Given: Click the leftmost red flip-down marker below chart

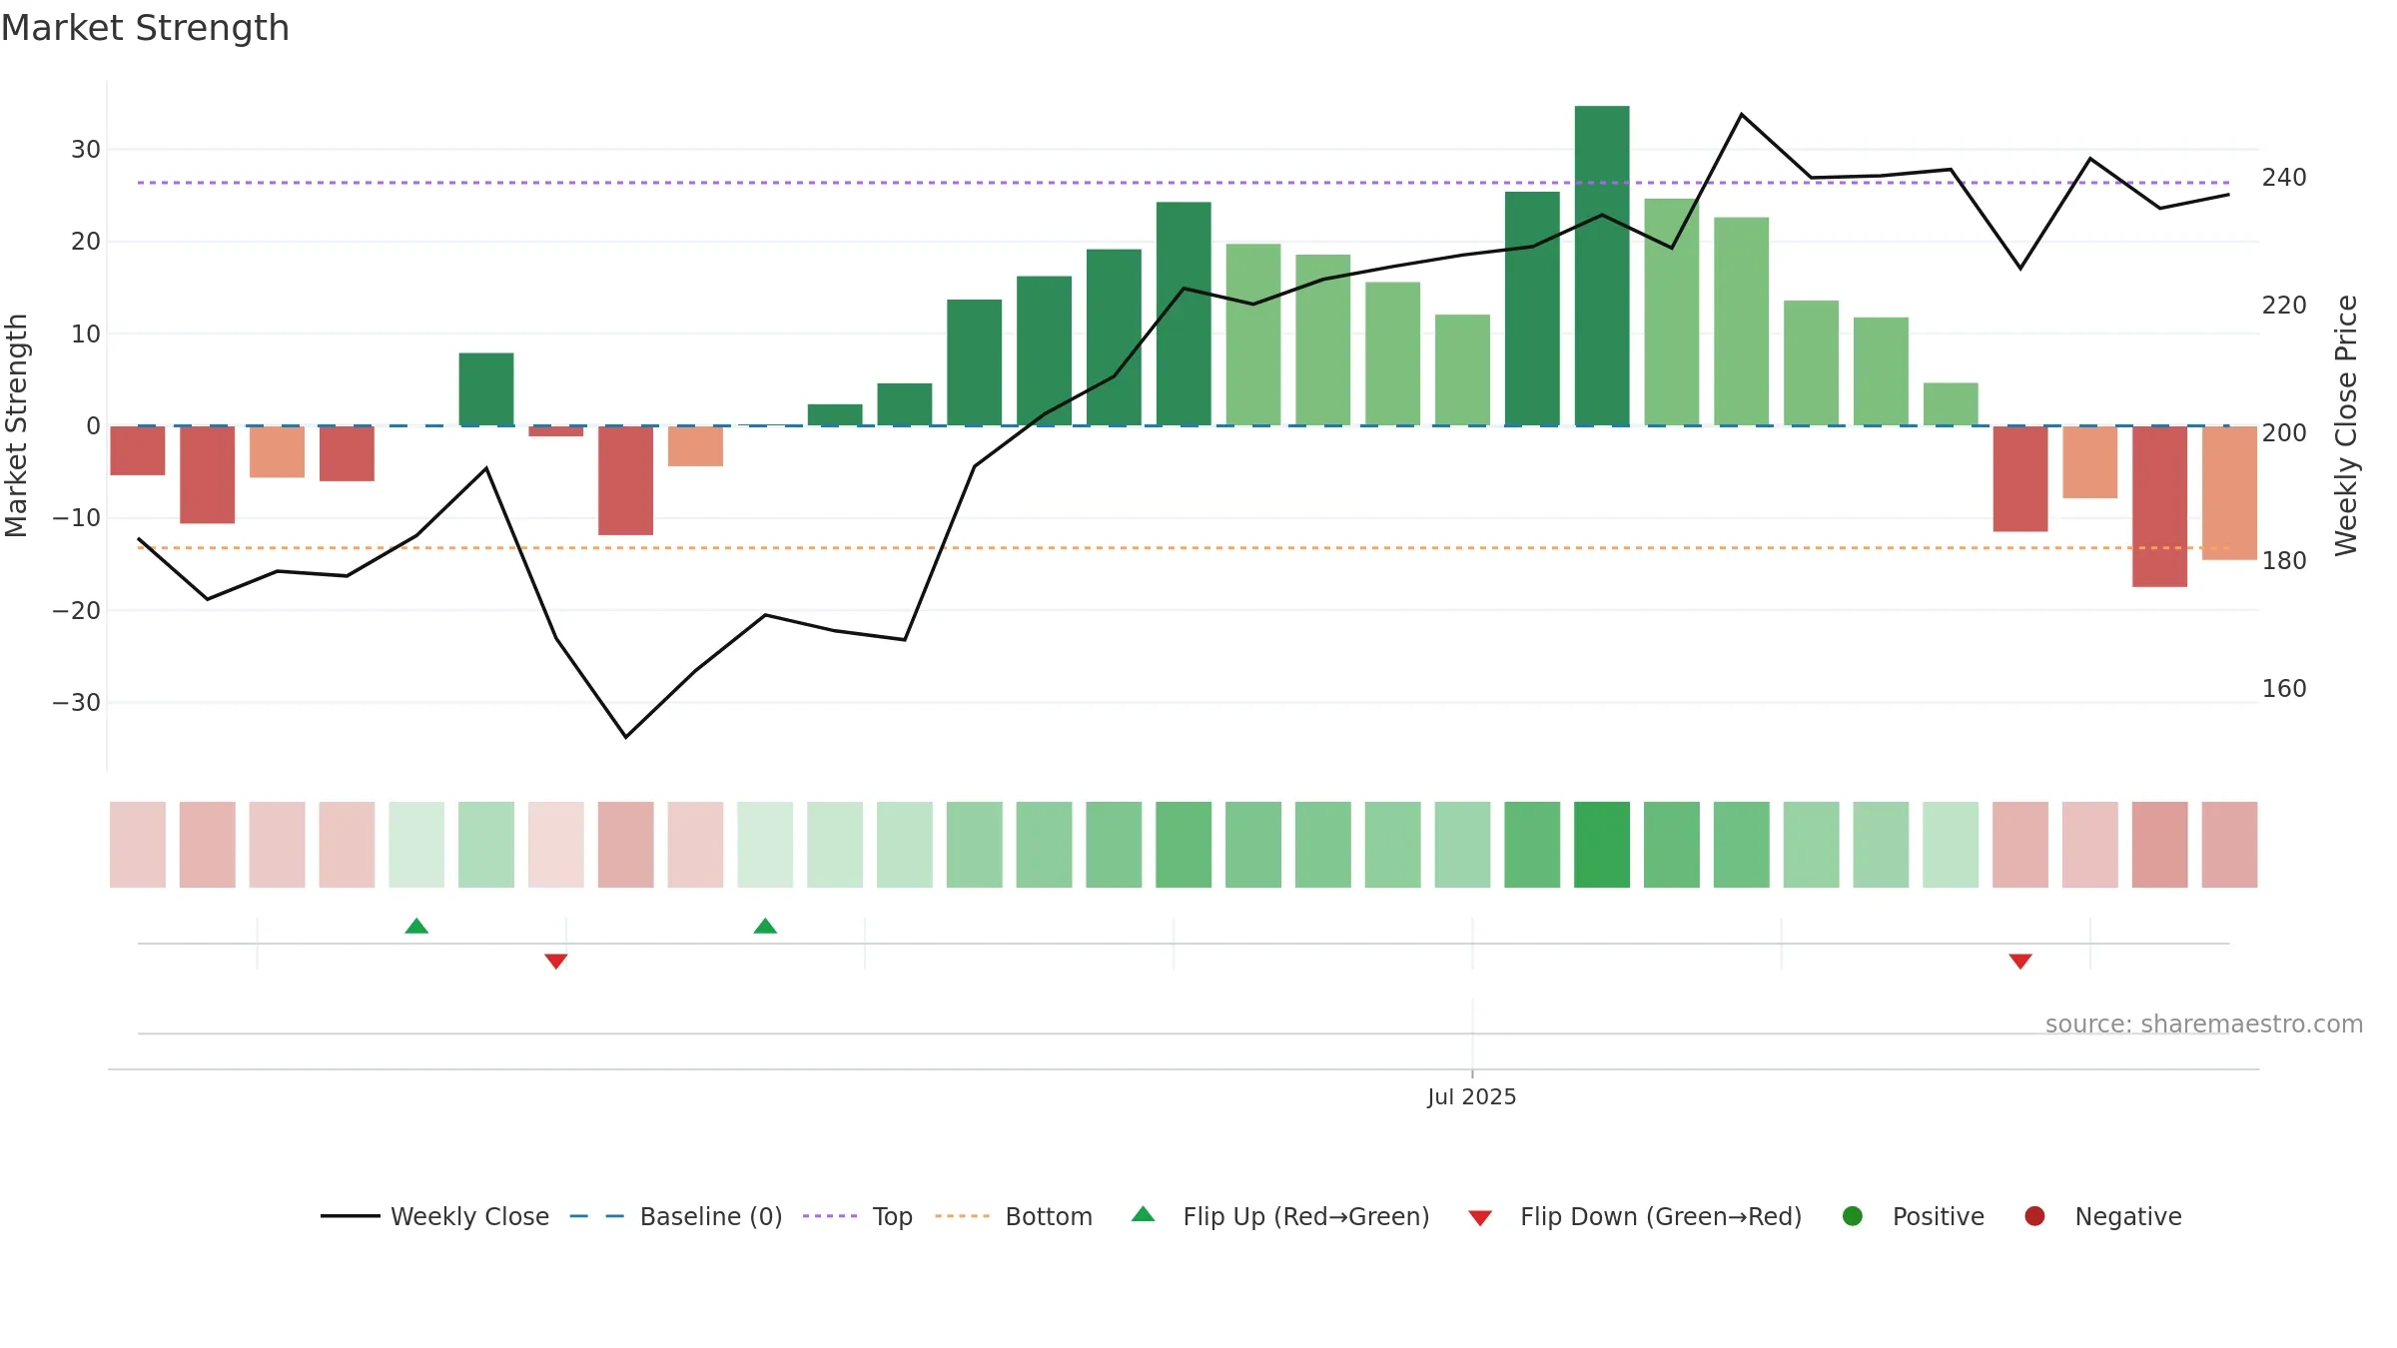Looking at the screenshot, I should [x=556, y=962].
